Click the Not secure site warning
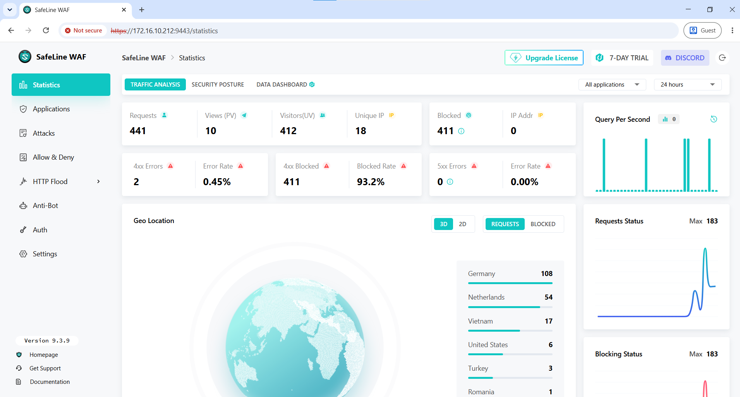 click(x=84, y=31)
